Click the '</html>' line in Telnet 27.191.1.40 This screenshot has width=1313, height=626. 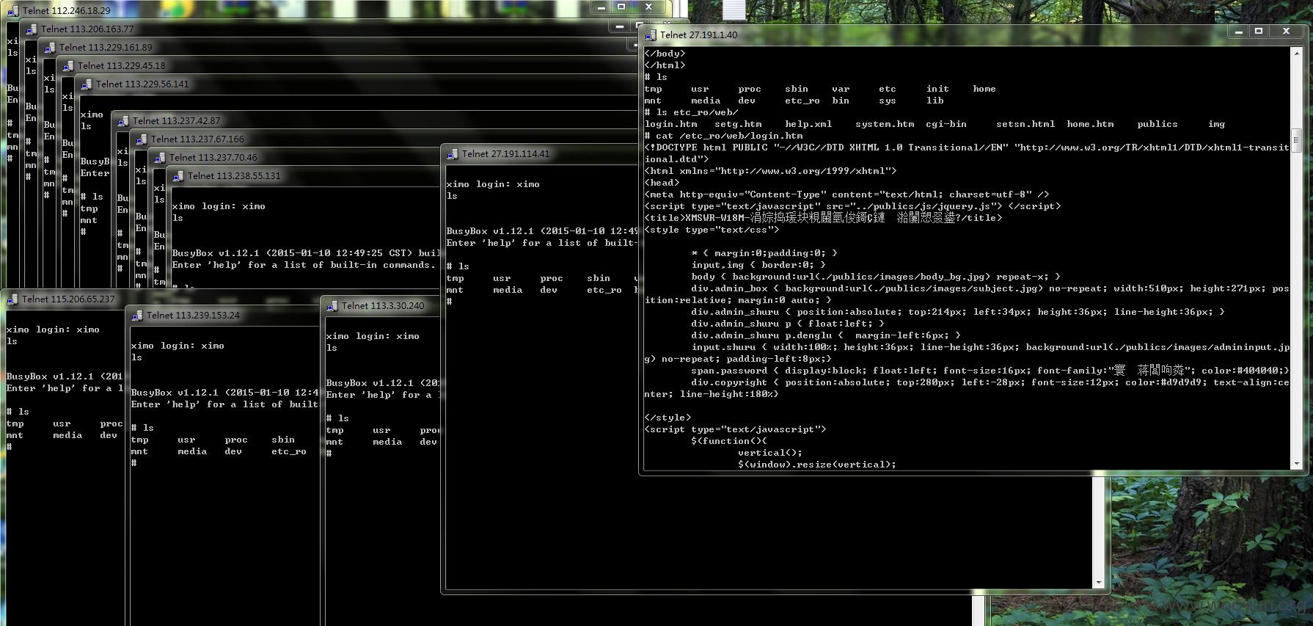(x=665, y=65)
